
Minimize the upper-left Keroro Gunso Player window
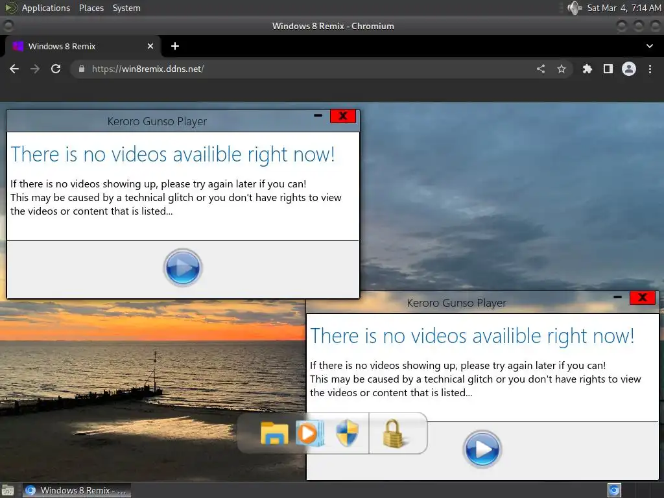318,115
